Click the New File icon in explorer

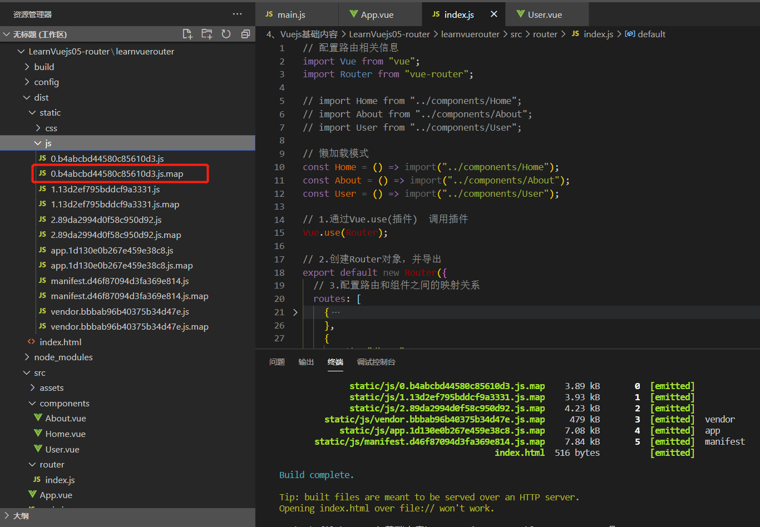coord(187,34)
